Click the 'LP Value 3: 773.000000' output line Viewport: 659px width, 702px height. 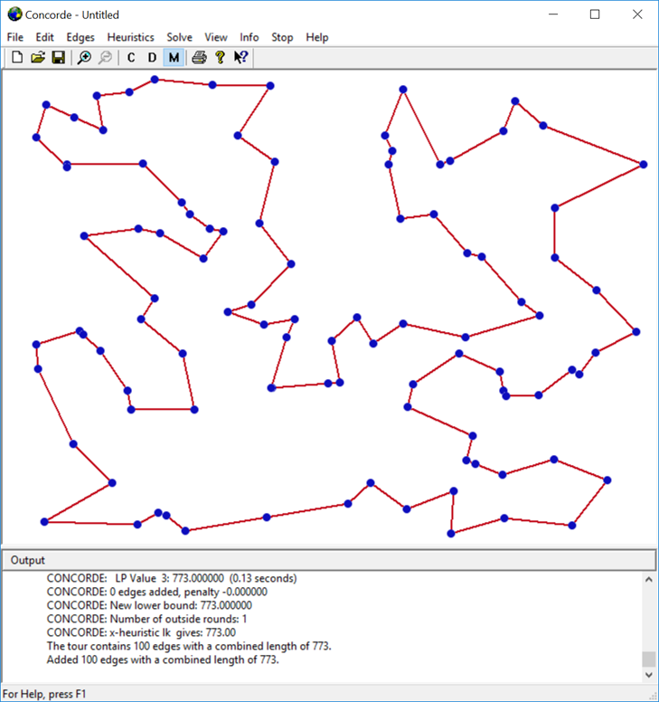[x=172, y=578]
